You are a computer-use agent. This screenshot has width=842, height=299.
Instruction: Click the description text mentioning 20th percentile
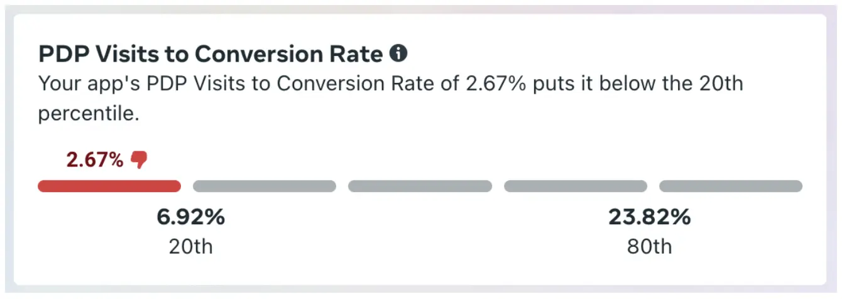(x=391, y=99)
